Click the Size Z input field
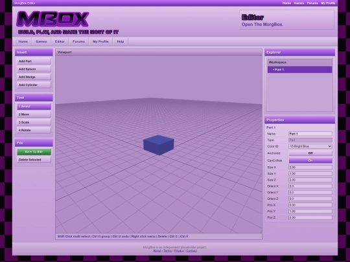This screenshot has width=350, height=262. tap(310, 180)
